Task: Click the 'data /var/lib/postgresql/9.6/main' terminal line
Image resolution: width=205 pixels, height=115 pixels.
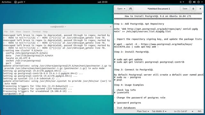Action: (x=29, y=56)
